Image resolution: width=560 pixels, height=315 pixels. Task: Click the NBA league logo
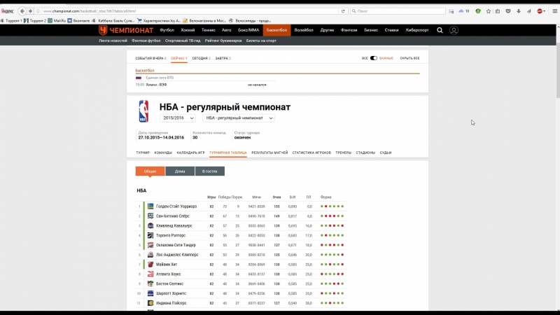143,111
